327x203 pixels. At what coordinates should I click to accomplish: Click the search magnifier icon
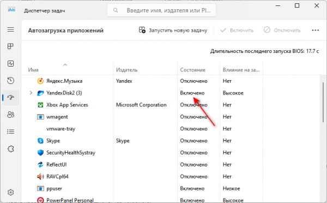(116, 10)
